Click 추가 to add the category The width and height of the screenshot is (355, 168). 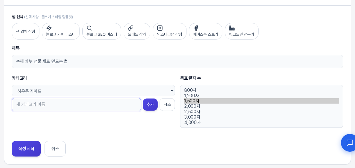150,105
